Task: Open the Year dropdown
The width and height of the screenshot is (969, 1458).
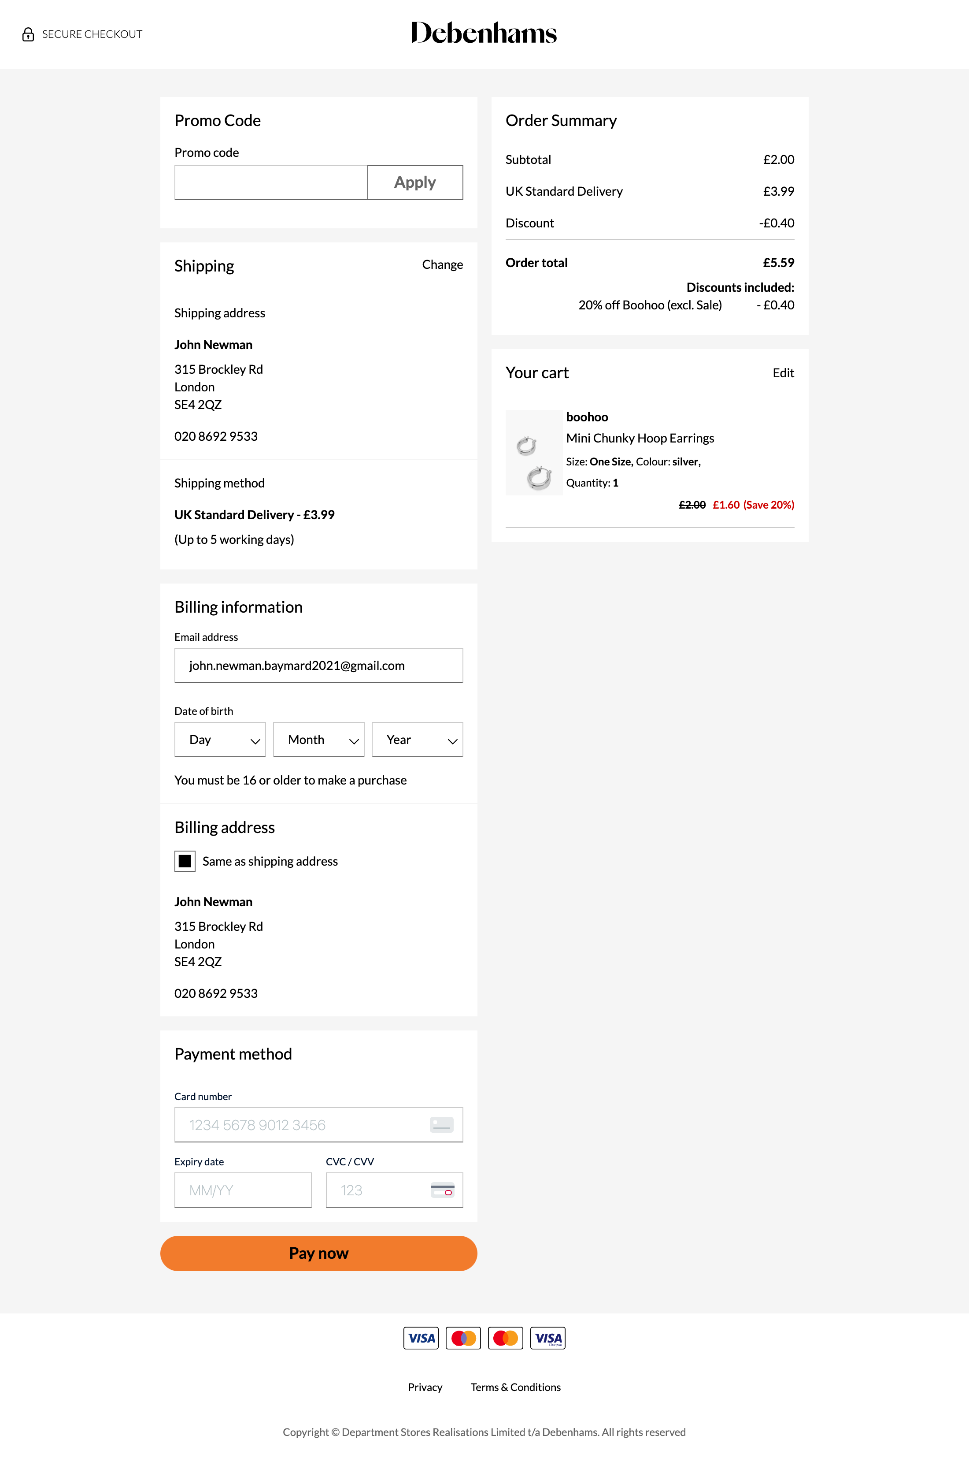Action: point(417,740)
